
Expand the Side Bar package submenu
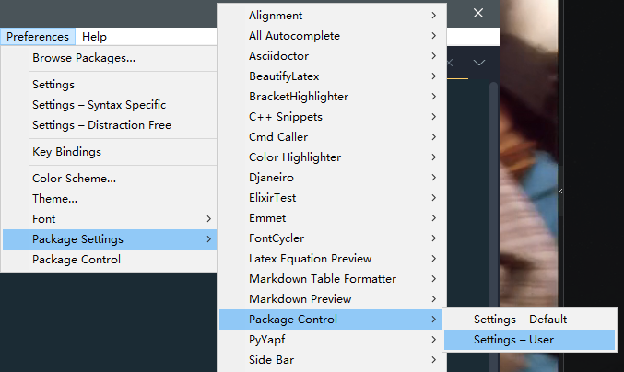(x=271, y=360)
